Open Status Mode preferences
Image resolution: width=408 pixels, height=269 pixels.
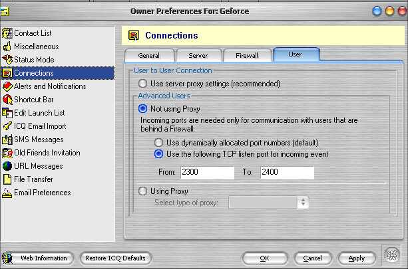pyautogui.click(x=57, y=60)
